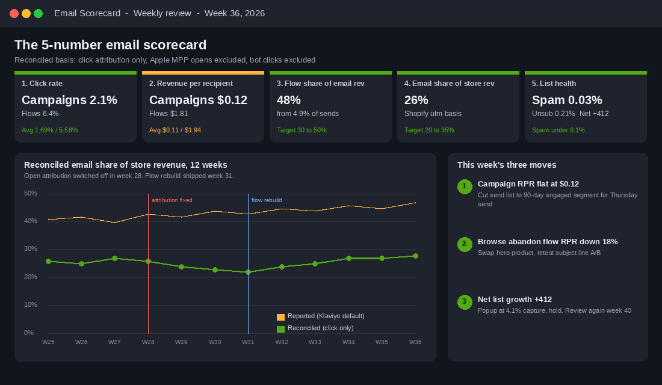Select the step 1 green circle badge

(x=465, y=186)
